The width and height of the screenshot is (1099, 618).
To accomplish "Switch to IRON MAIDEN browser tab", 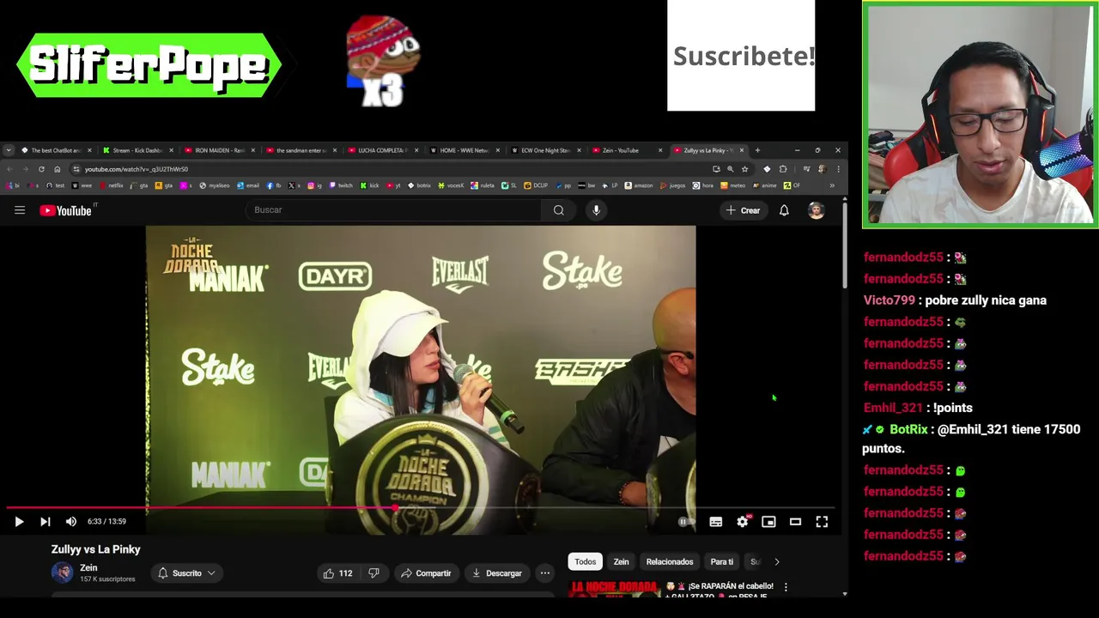I will (x=219, y=150).
